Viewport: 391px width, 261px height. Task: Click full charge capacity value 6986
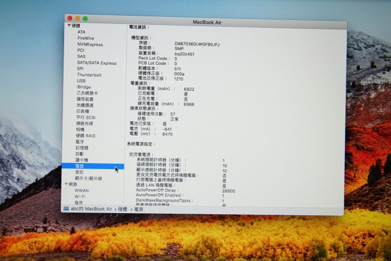(189, 104)
